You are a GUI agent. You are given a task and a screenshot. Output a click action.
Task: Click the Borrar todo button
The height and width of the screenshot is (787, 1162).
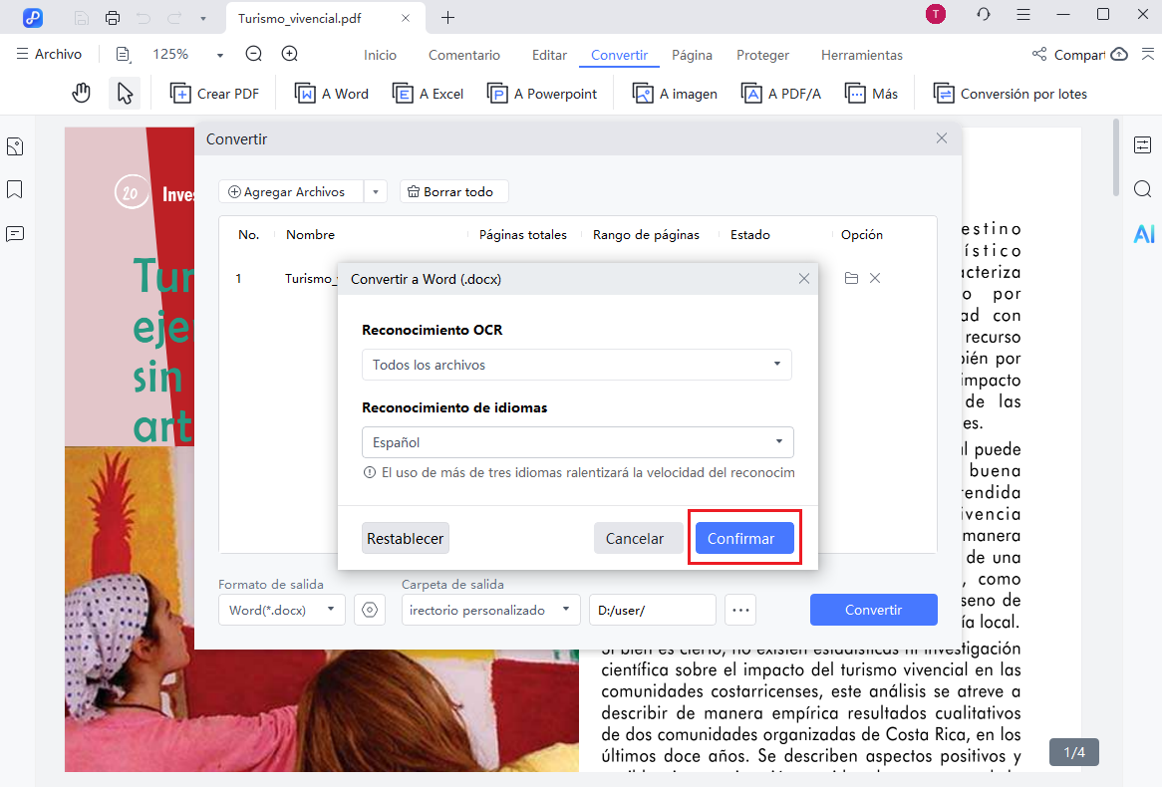click(x=453, y=191)
